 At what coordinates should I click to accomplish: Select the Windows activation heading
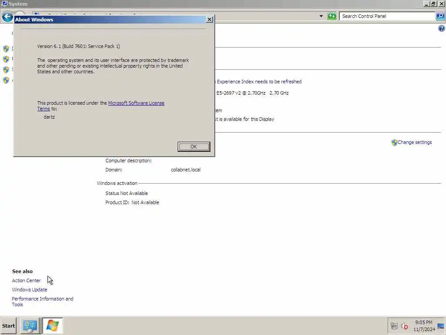(117, 183)
